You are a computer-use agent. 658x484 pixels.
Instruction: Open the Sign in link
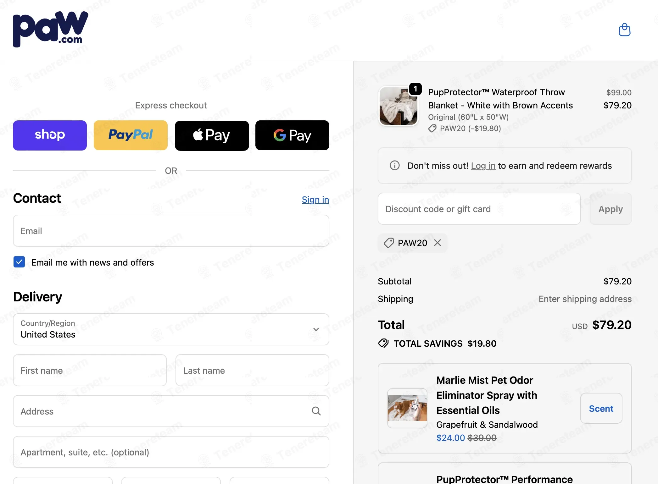coord(315,200)
